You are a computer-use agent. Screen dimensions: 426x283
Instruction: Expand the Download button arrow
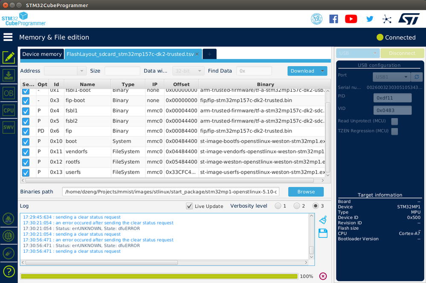322,71
